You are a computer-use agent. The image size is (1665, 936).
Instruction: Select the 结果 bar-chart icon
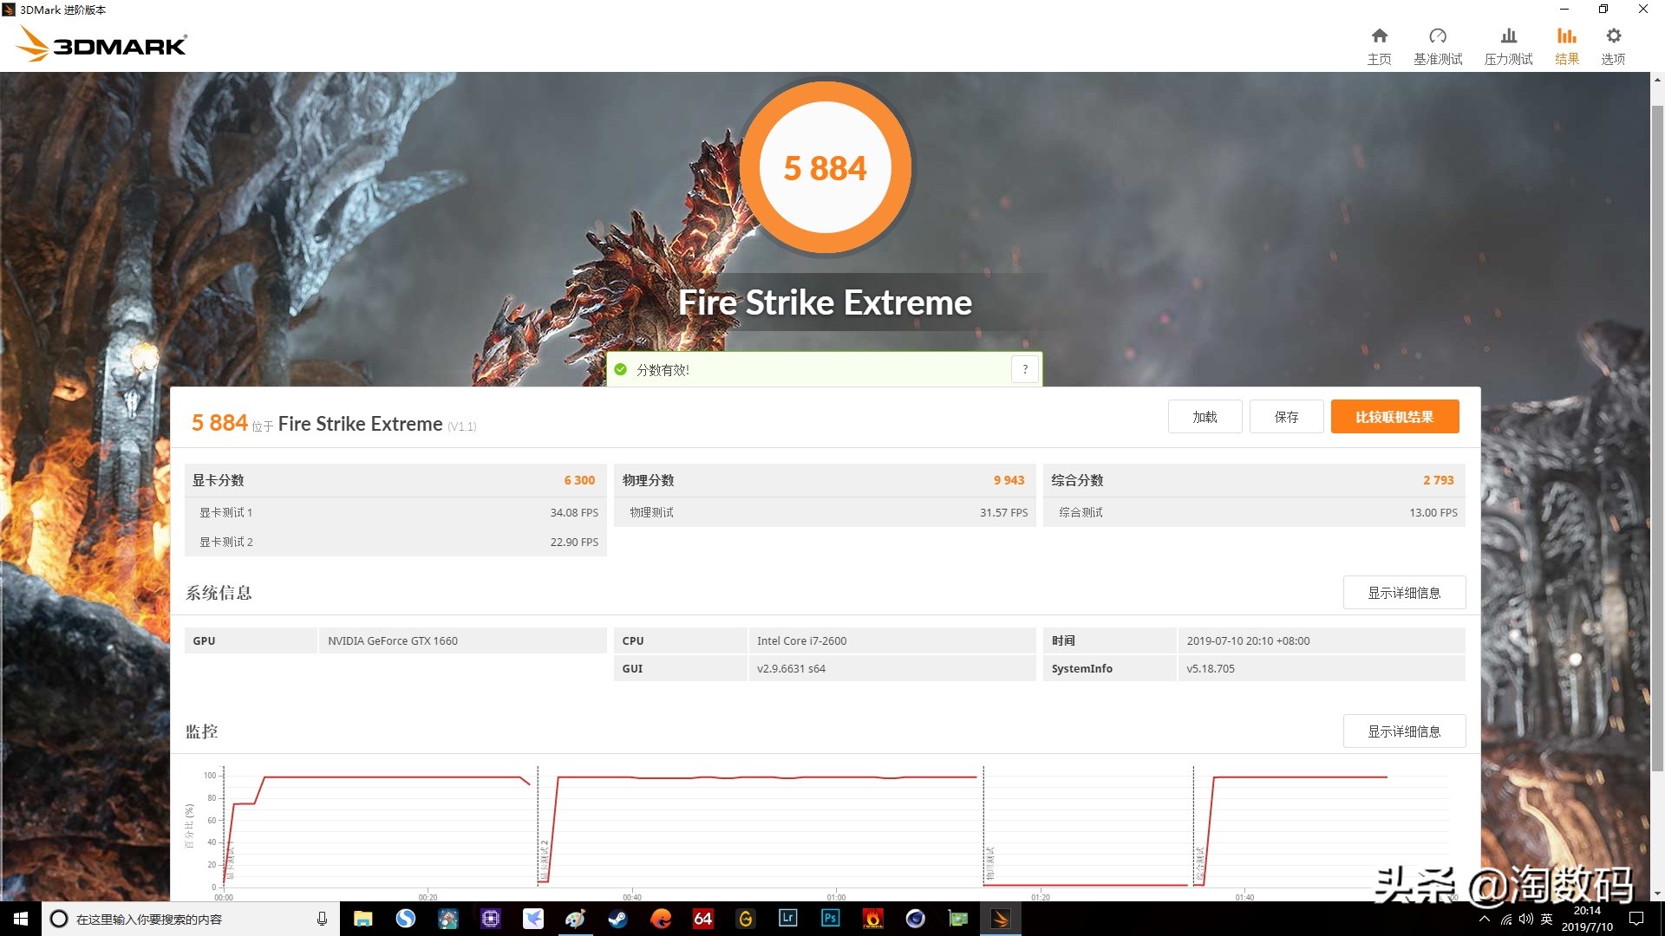pos(1566,43)
